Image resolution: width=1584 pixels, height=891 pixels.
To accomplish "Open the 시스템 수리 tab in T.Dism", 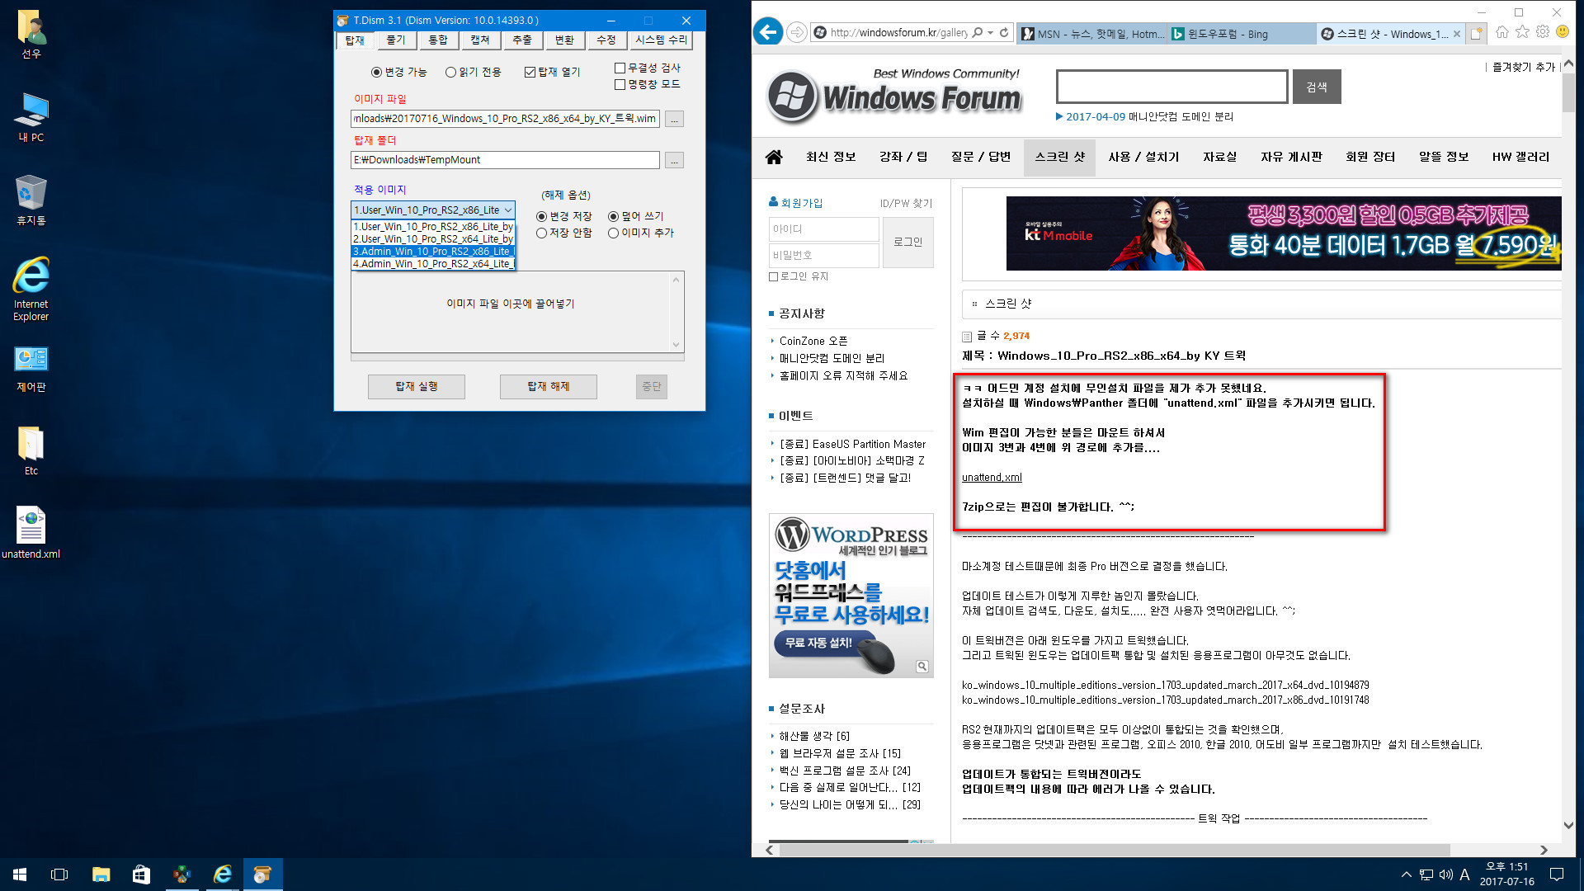I will (x=661, y=40).
